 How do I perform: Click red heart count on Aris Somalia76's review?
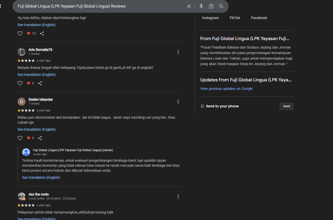coord(30,83)
